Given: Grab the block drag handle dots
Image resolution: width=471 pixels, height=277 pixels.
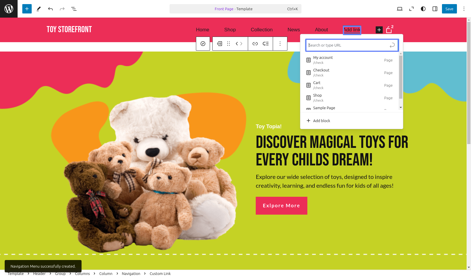Looking at the screenshot, I should click(228, 44).
